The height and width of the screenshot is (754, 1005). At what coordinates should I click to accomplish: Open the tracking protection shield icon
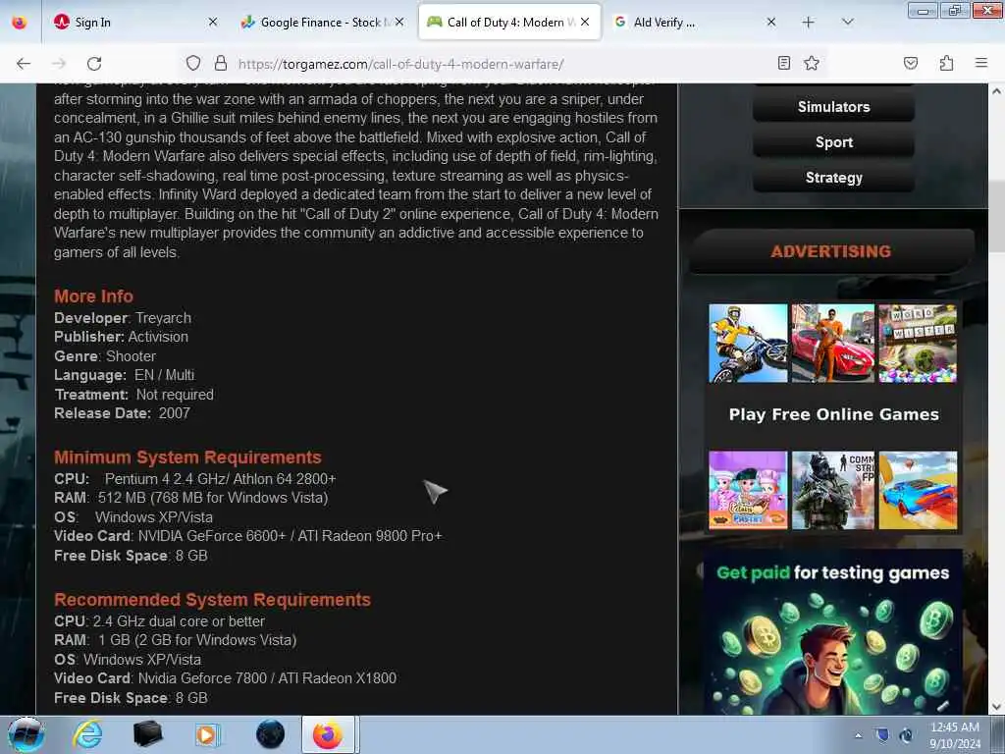(193, 63)
